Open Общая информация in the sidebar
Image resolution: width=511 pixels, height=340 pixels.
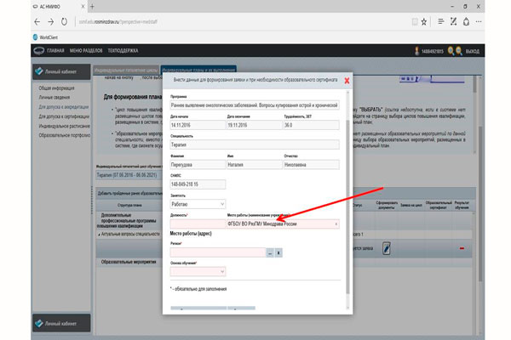point(58,88)
